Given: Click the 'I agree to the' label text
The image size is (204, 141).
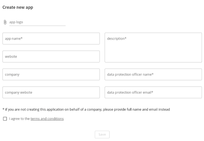Looking at the screenshot, I should (x=20, y=119).
